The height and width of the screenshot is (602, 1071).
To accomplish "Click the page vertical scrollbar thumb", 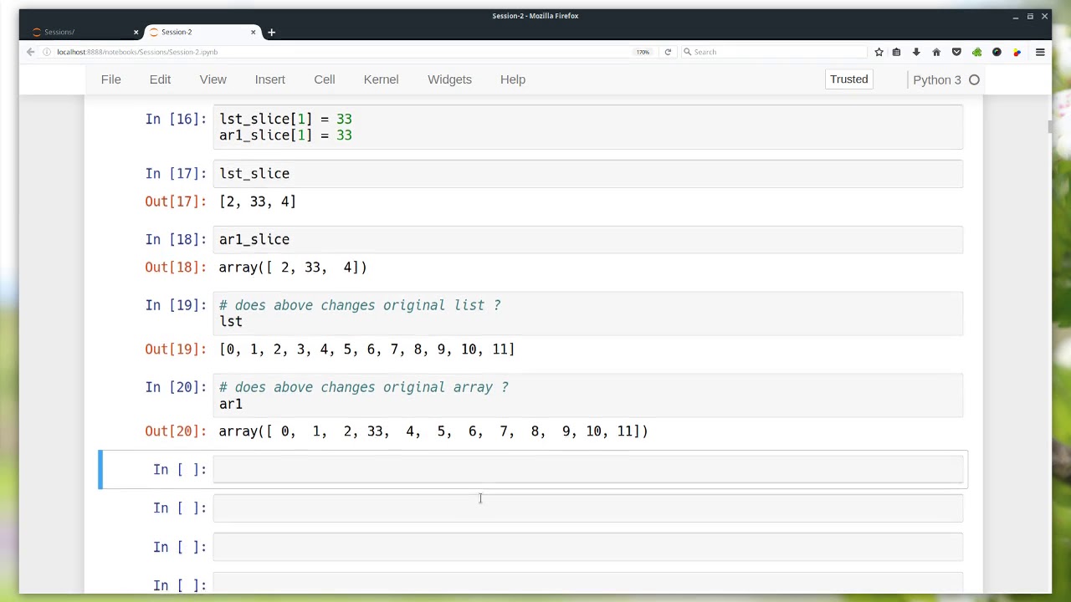I will click(x=1048, y=126).
